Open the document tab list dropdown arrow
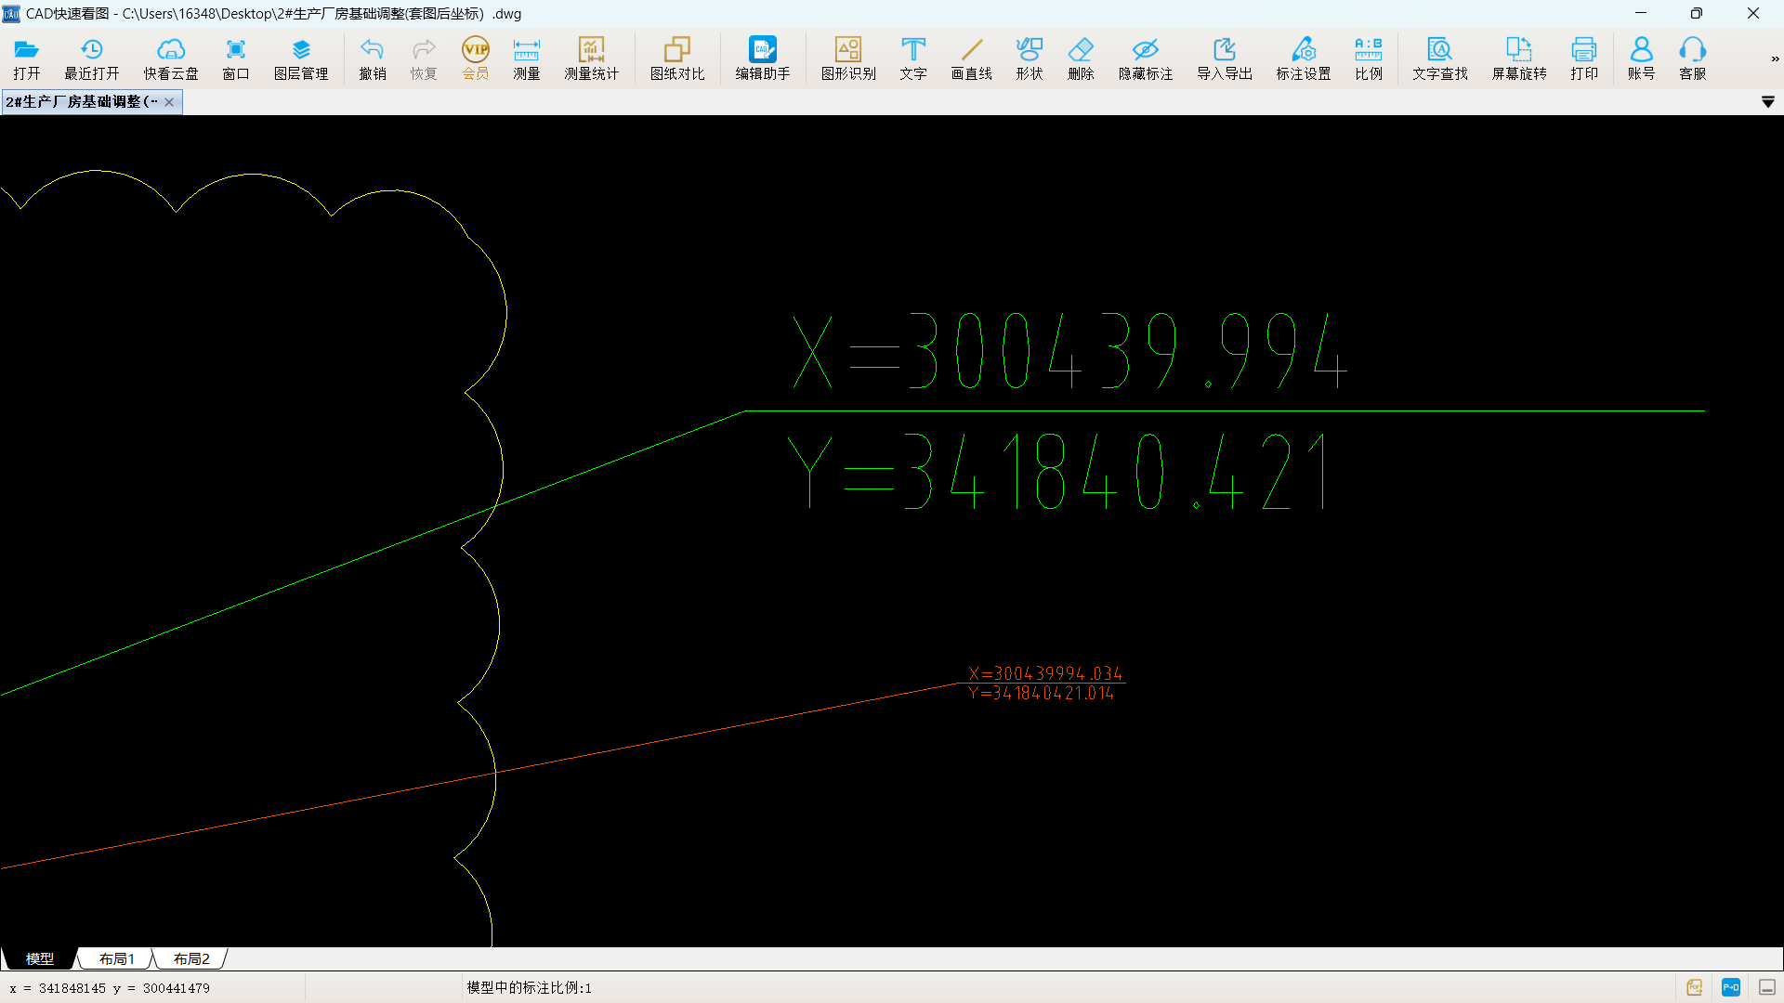This screenshot has width=1784, height=1003. [x=1768, y=102]
